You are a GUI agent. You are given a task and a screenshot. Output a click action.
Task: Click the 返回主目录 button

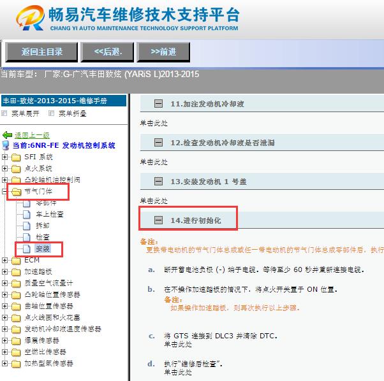(x=41, y=52)
